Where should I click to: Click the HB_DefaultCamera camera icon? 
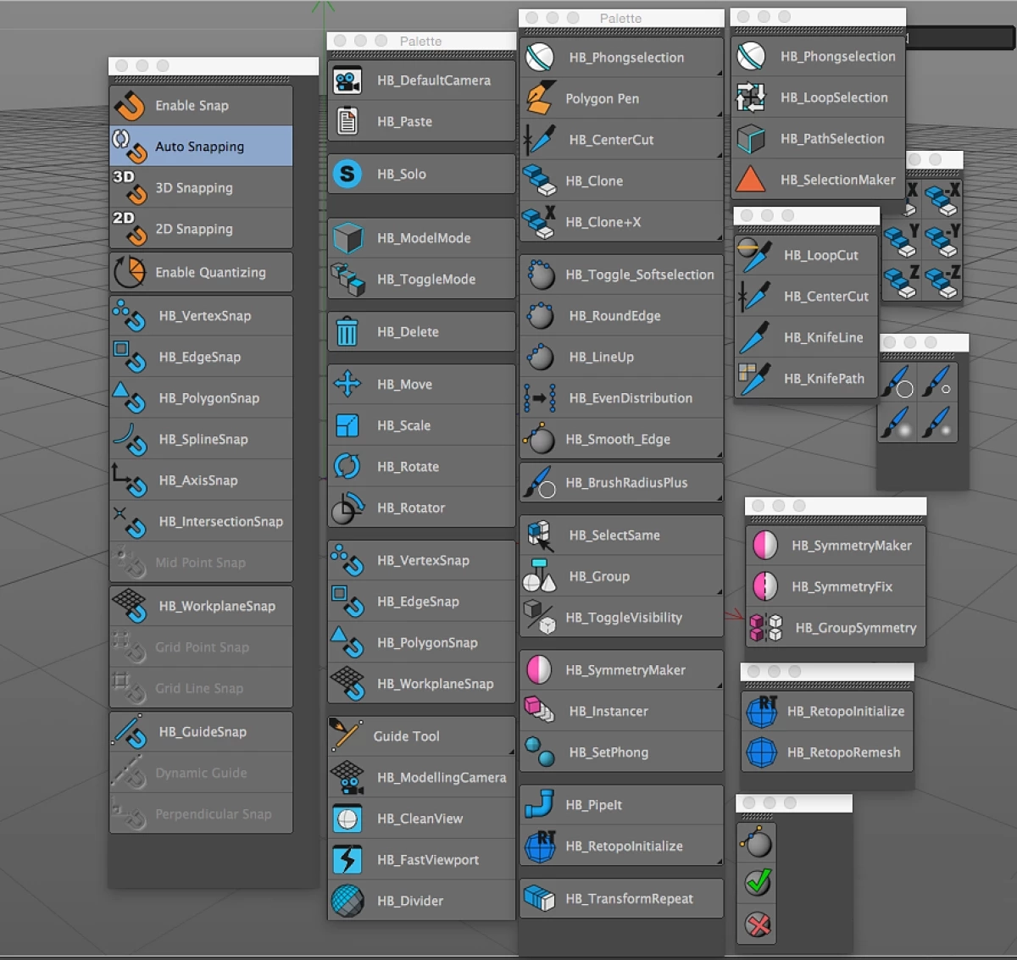[347, 80]
